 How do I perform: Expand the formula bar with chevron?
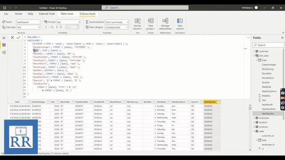(248, 37)
